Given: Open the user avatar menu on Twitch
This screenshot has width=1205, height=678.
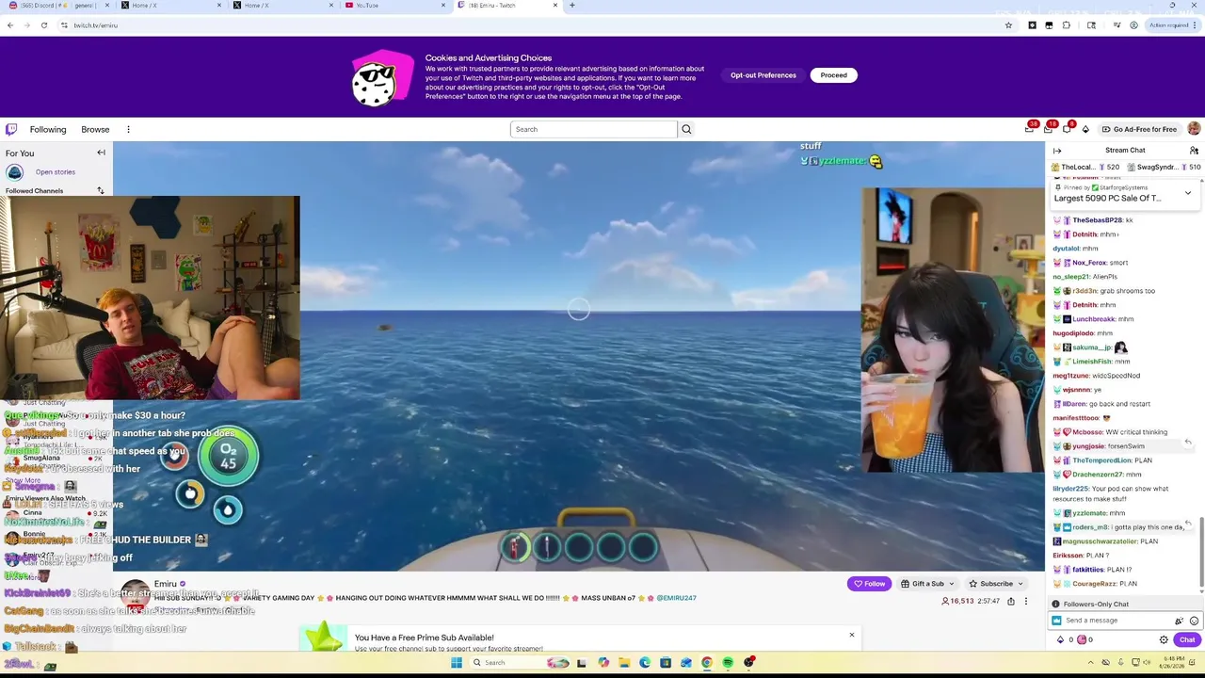Looking at the screenshot, I should [x=1194, y=129].
